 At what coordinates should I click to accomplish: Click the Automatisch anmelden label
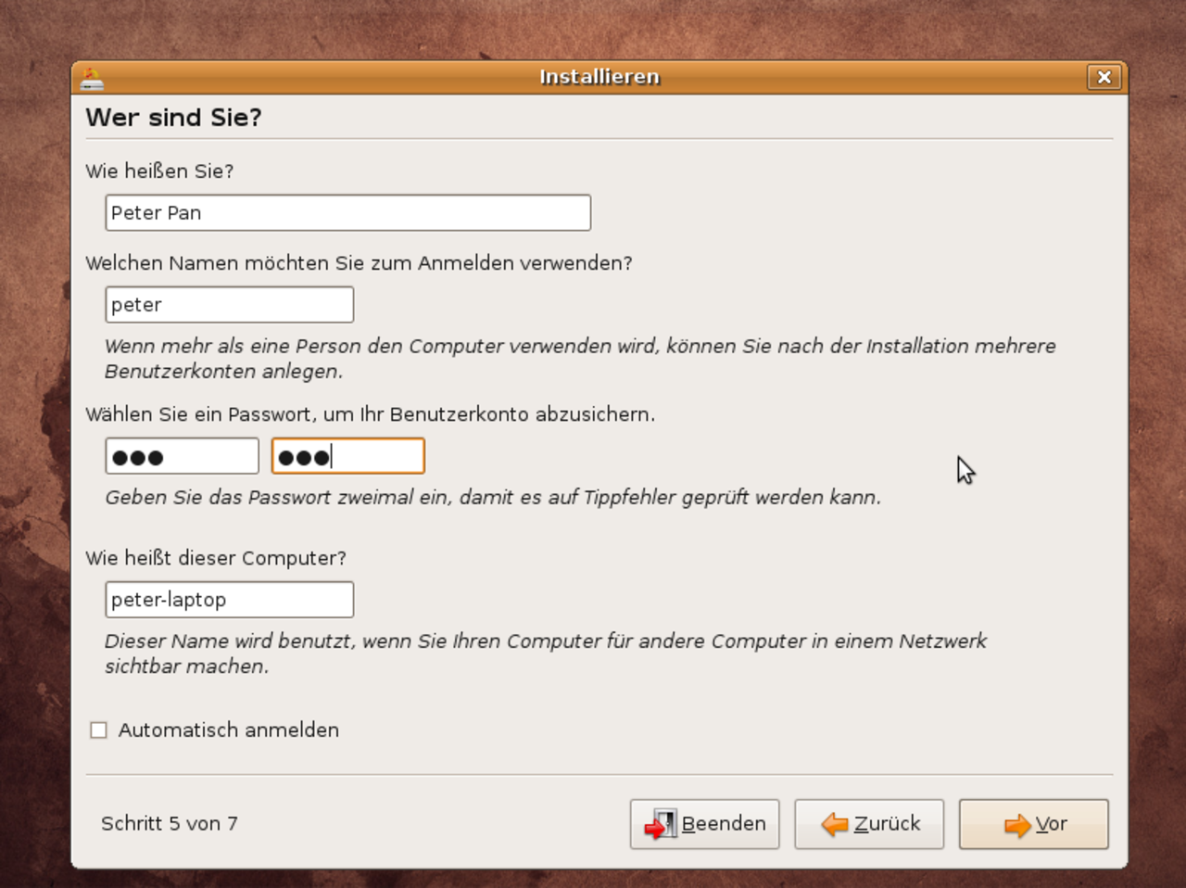[229, 730]
